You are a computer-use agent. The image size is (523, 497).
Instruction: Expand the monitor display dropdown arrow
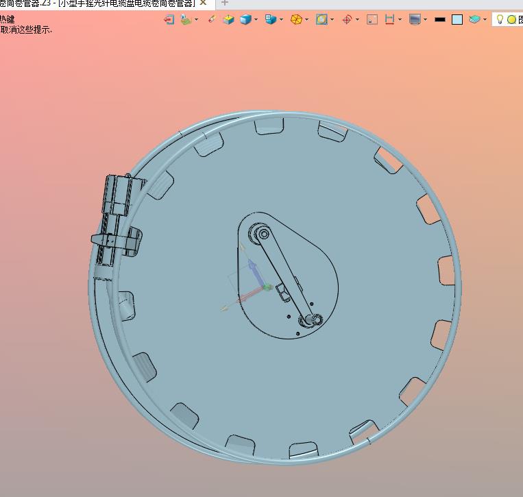[425, 20]
